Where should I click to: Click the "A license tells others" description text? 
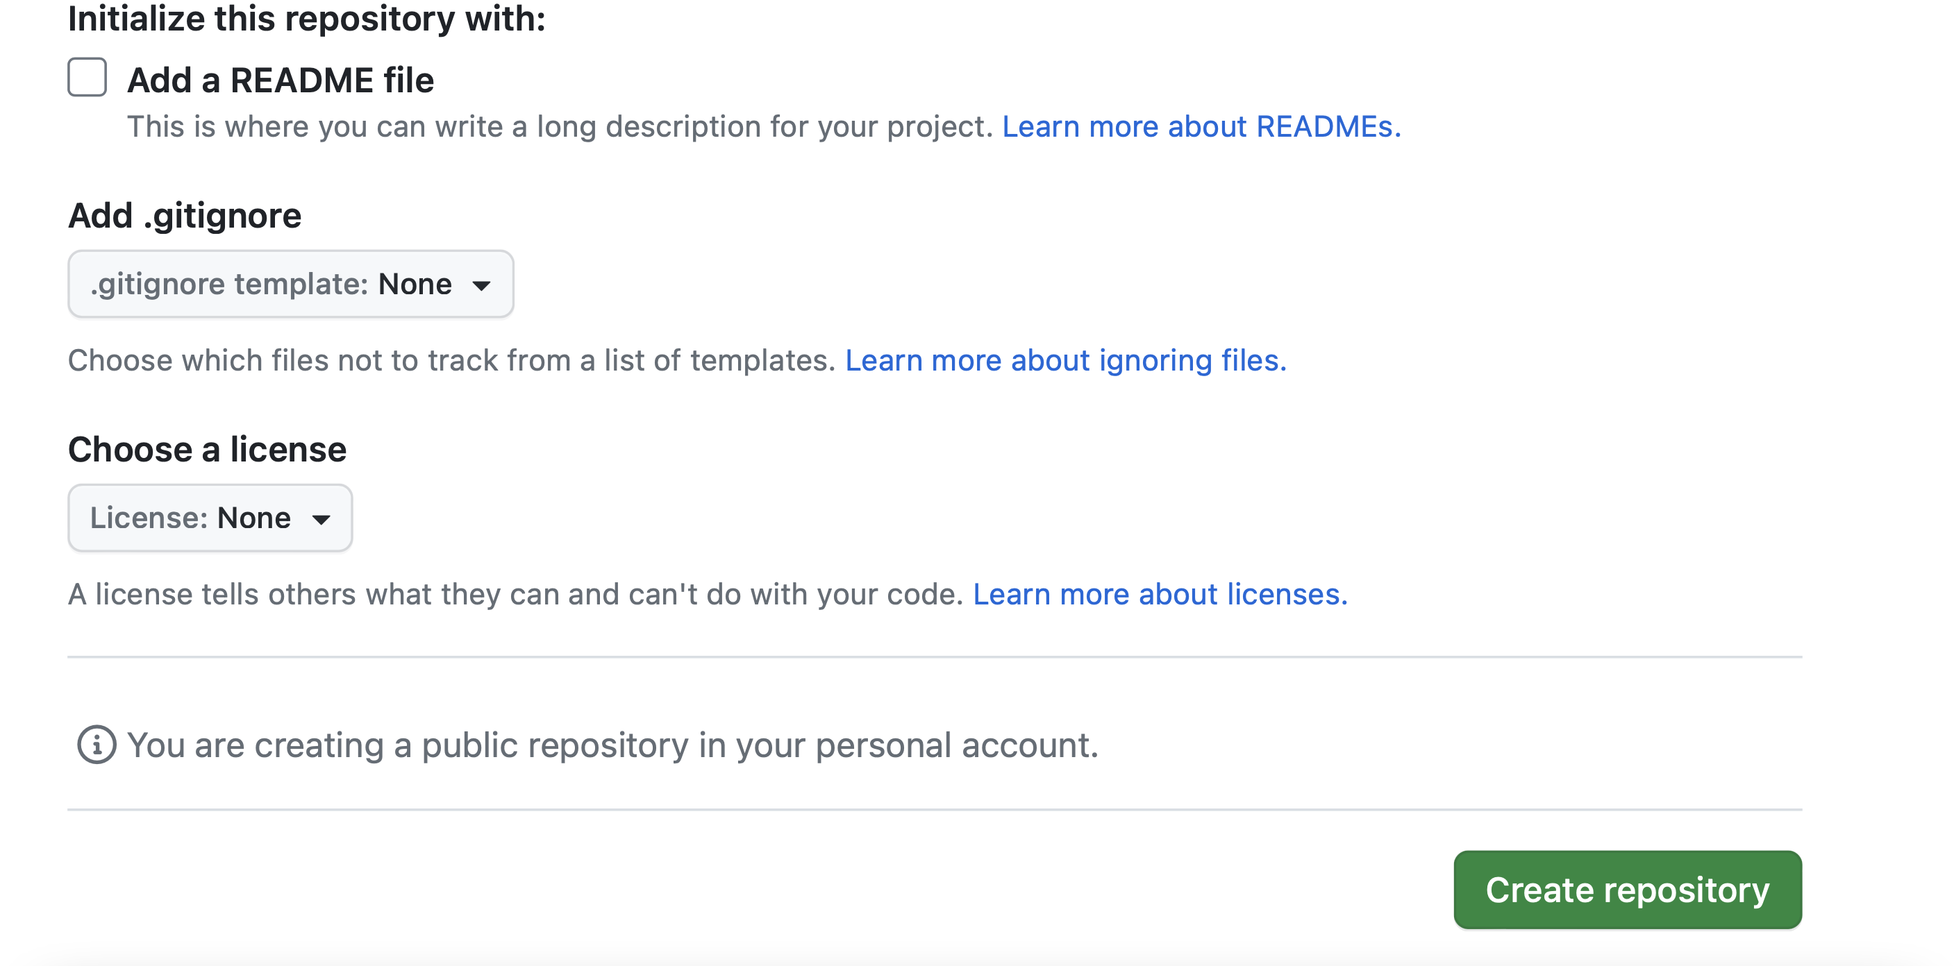click(x=515, y=595)
